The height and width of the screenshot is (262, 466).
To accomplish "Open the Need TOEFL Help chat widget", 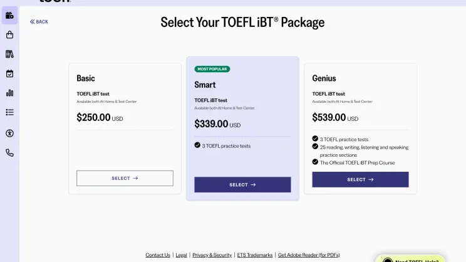I will [411, 259].
